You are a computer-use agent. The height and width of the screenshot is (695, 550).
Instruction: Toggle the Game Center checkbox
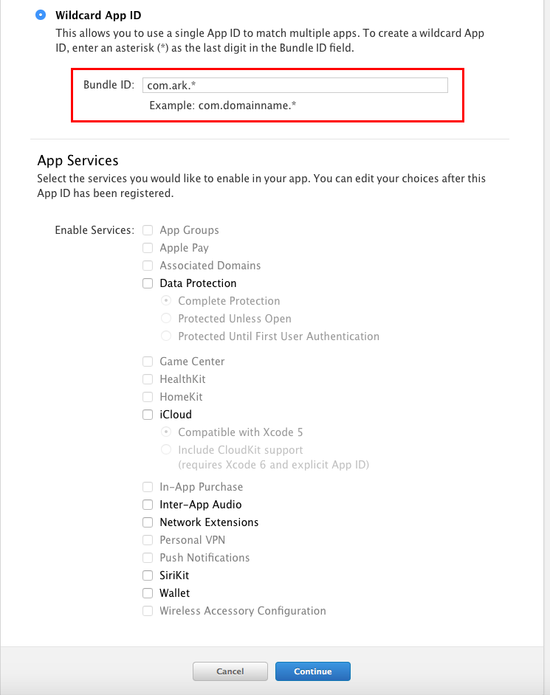148,362
